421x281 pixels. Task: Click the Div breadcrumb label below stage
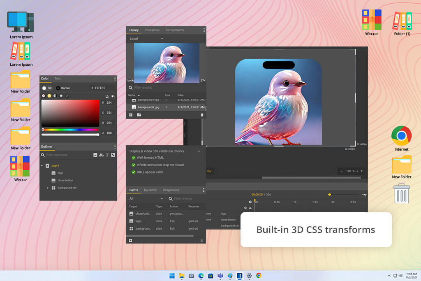(209, 171)
